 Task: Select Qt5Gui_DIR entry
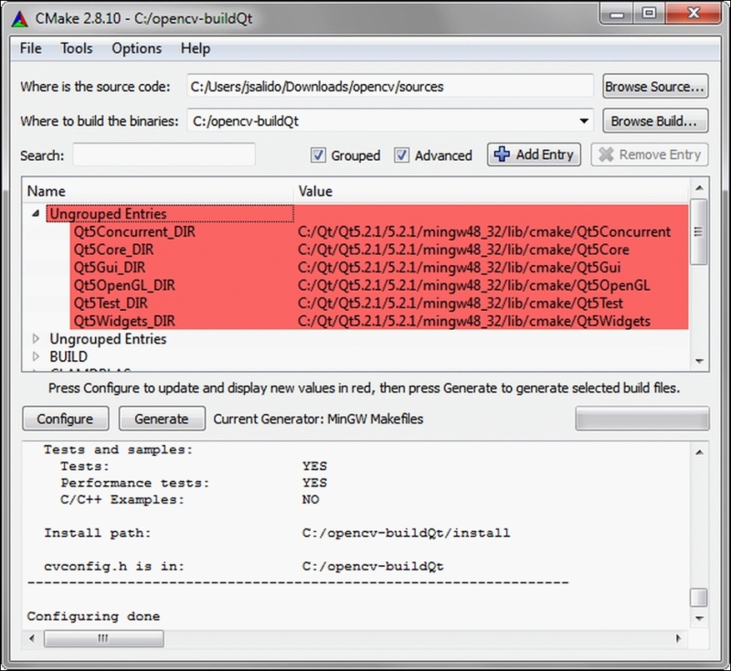coord(110,267)
